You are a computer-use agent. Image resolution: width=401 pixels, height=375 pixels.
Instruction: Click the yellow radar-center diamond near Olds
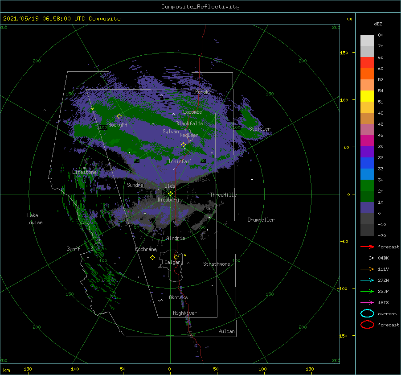pos(170,194)
